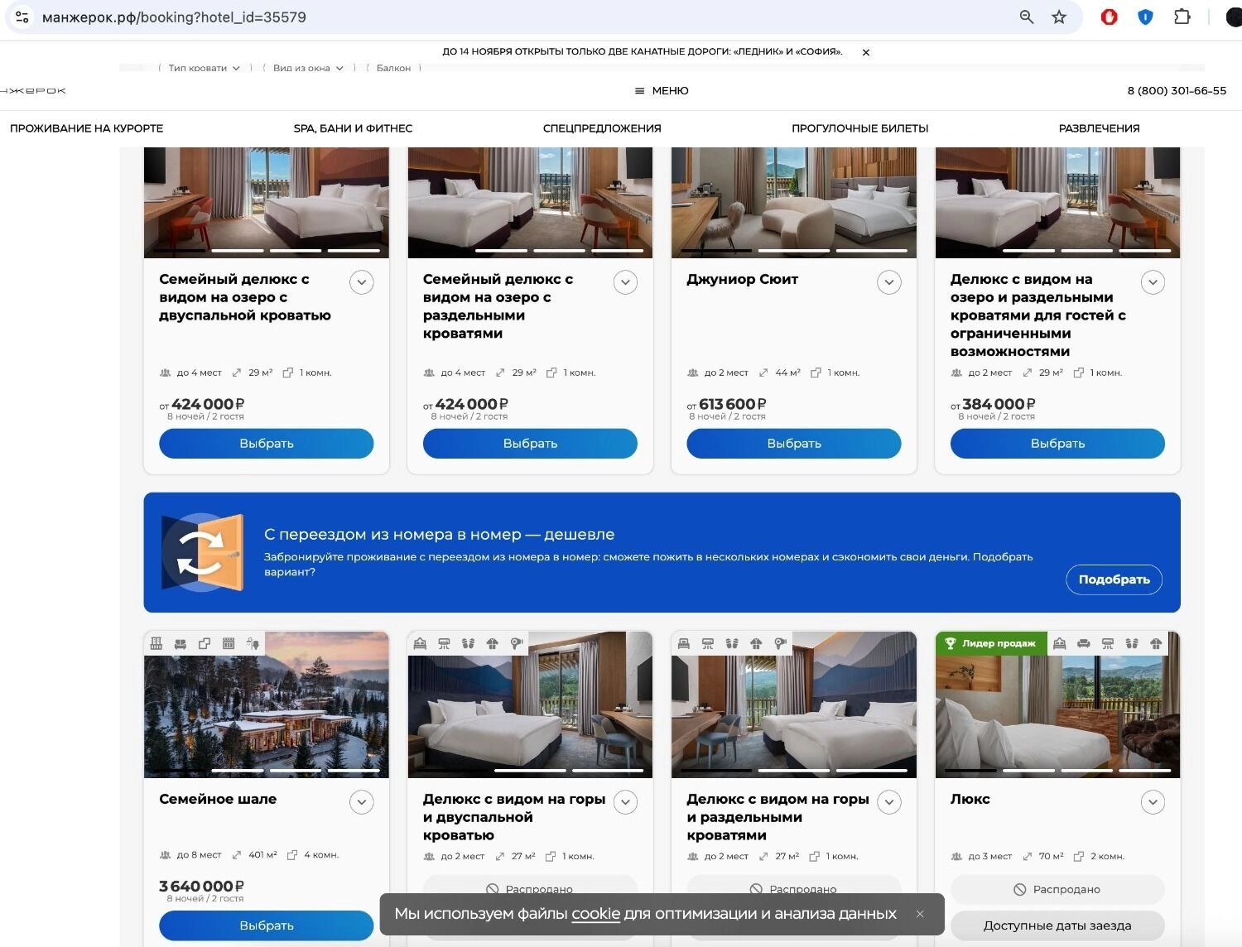Open the МЕНЮ hamburger menu

(x=662, y=91)
